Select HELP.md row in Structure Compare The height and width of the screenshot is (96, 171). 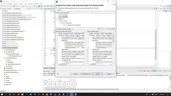coord(65,15)
